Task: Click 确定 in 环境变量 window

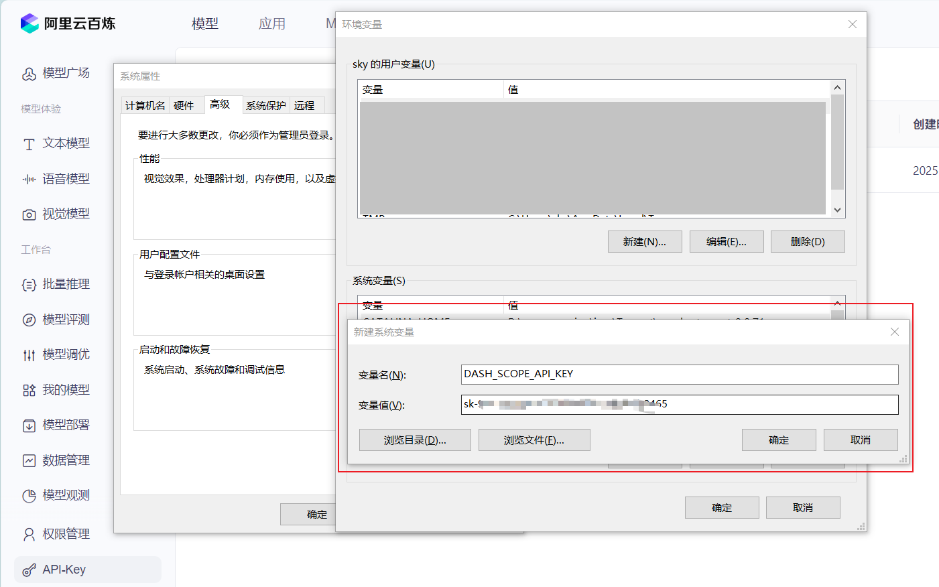Action: pos(722,507)
